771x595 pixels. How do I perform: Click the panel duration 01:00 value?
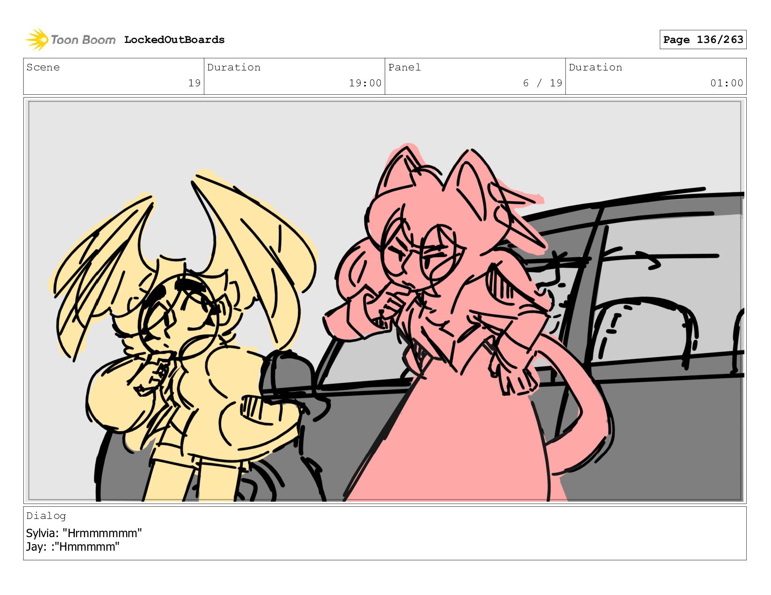(x=727, y=83)
